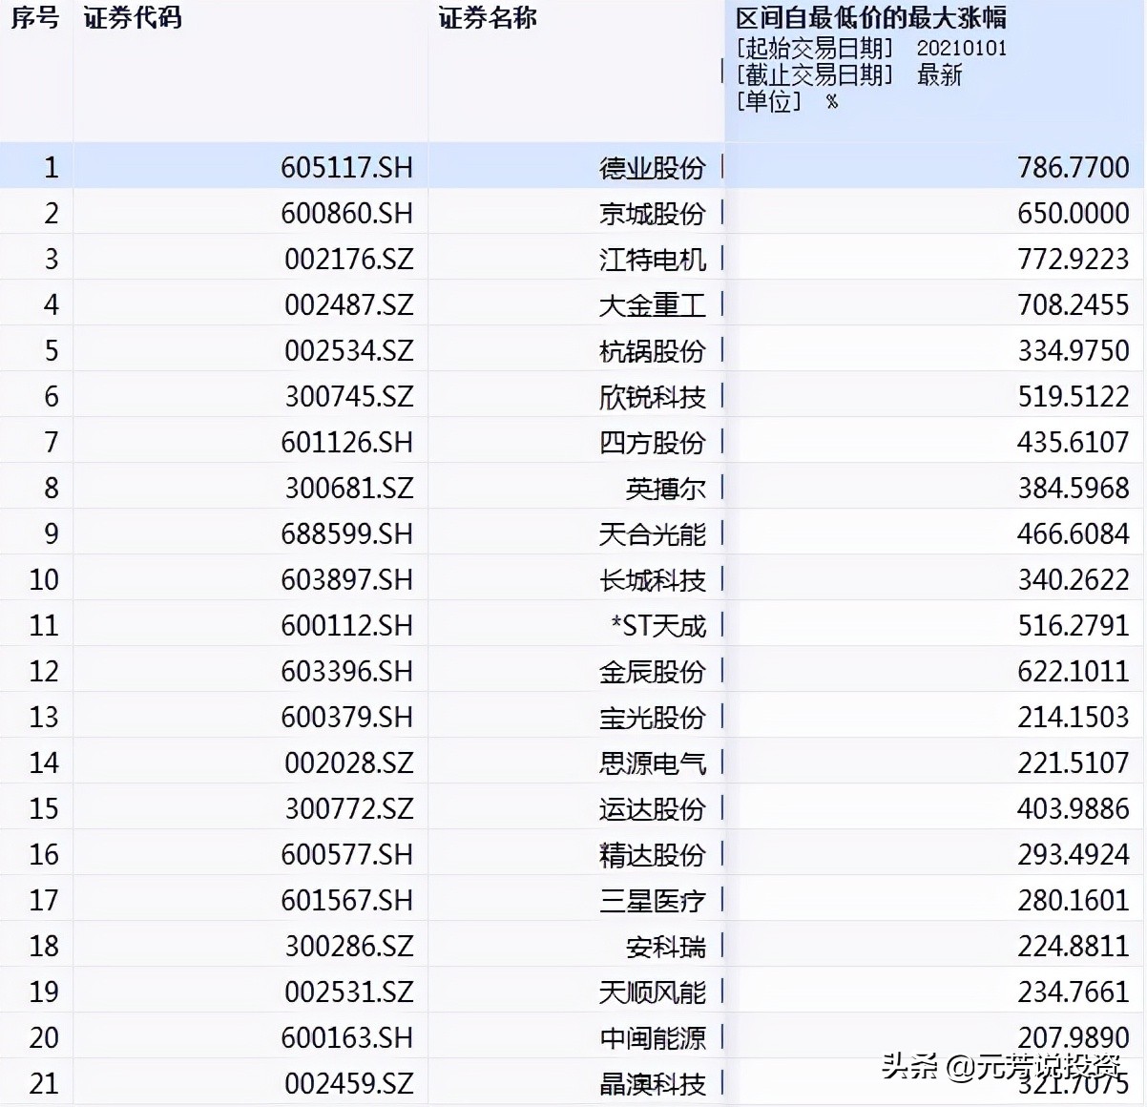This screenshot has width=1147, height=1107.
Task: Click the value 334.9750
Action: (x=1074, y=351)
